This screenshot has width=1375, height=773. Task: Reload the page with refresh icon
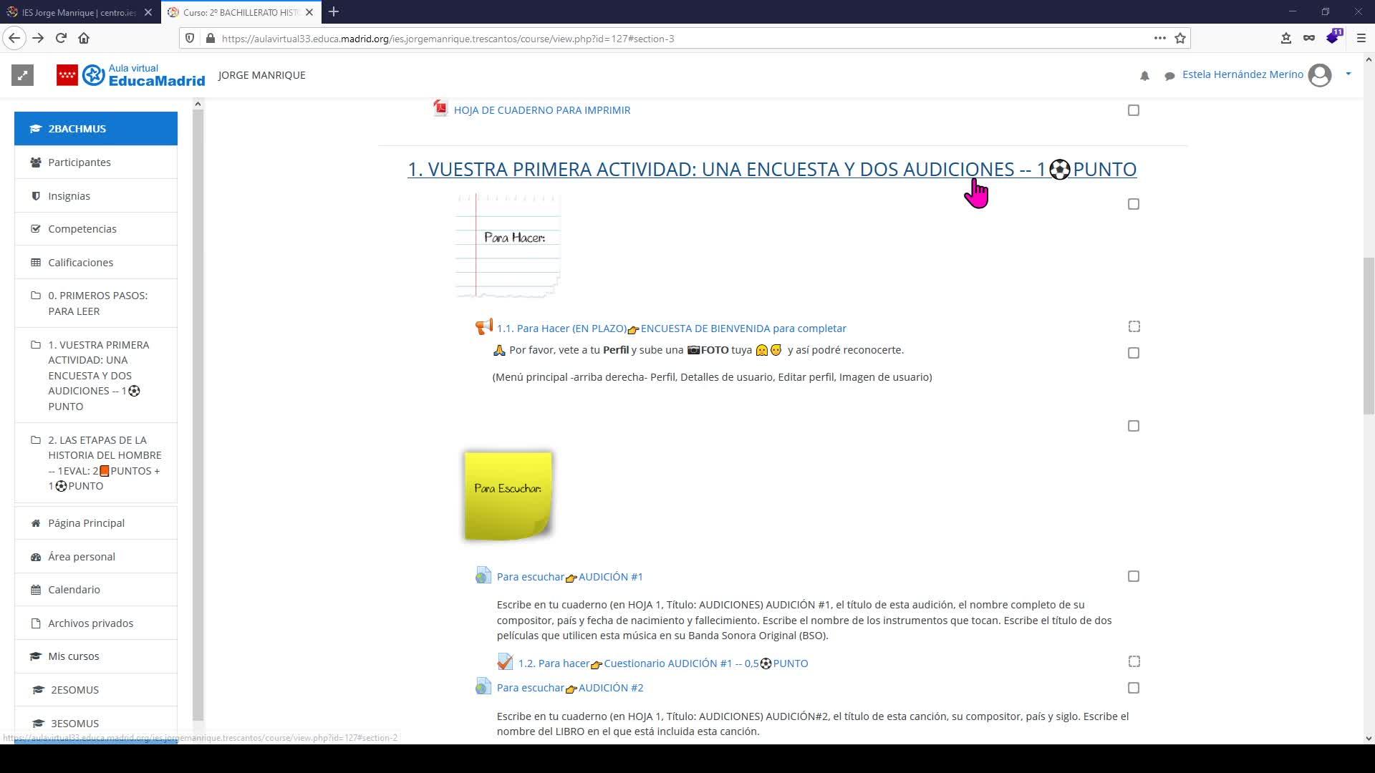pyautogui.click(x=61, y=39)
